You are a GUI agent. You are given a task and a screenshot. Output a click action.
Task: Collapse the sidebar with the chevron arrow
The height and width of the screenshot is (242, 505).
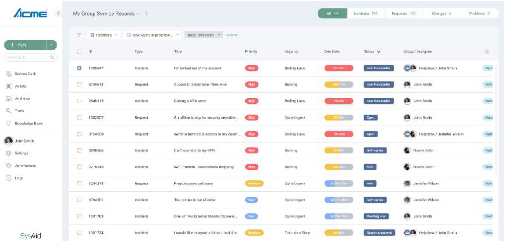pyautogui.click(x=58, y=14)
